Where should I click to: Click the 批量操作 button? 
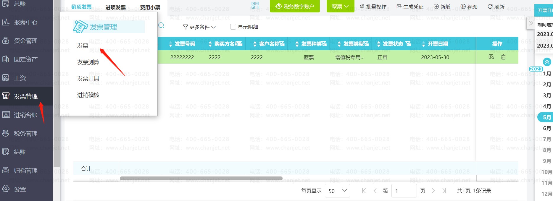tap(373, 7)
